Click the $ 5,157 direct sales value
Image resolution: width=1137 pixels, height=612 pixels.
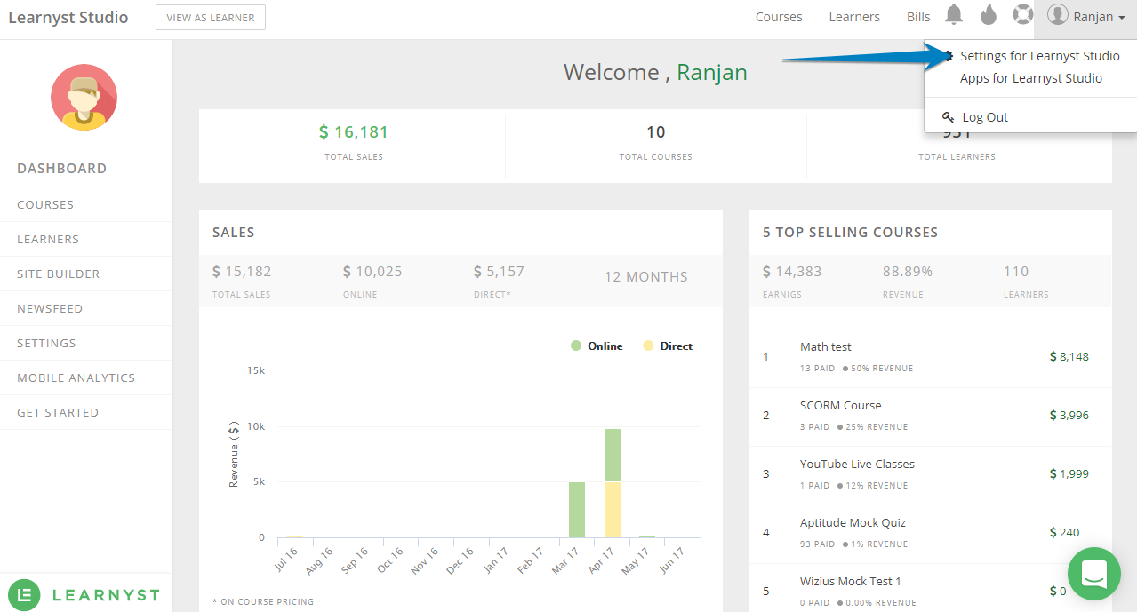tap(500, 272)
